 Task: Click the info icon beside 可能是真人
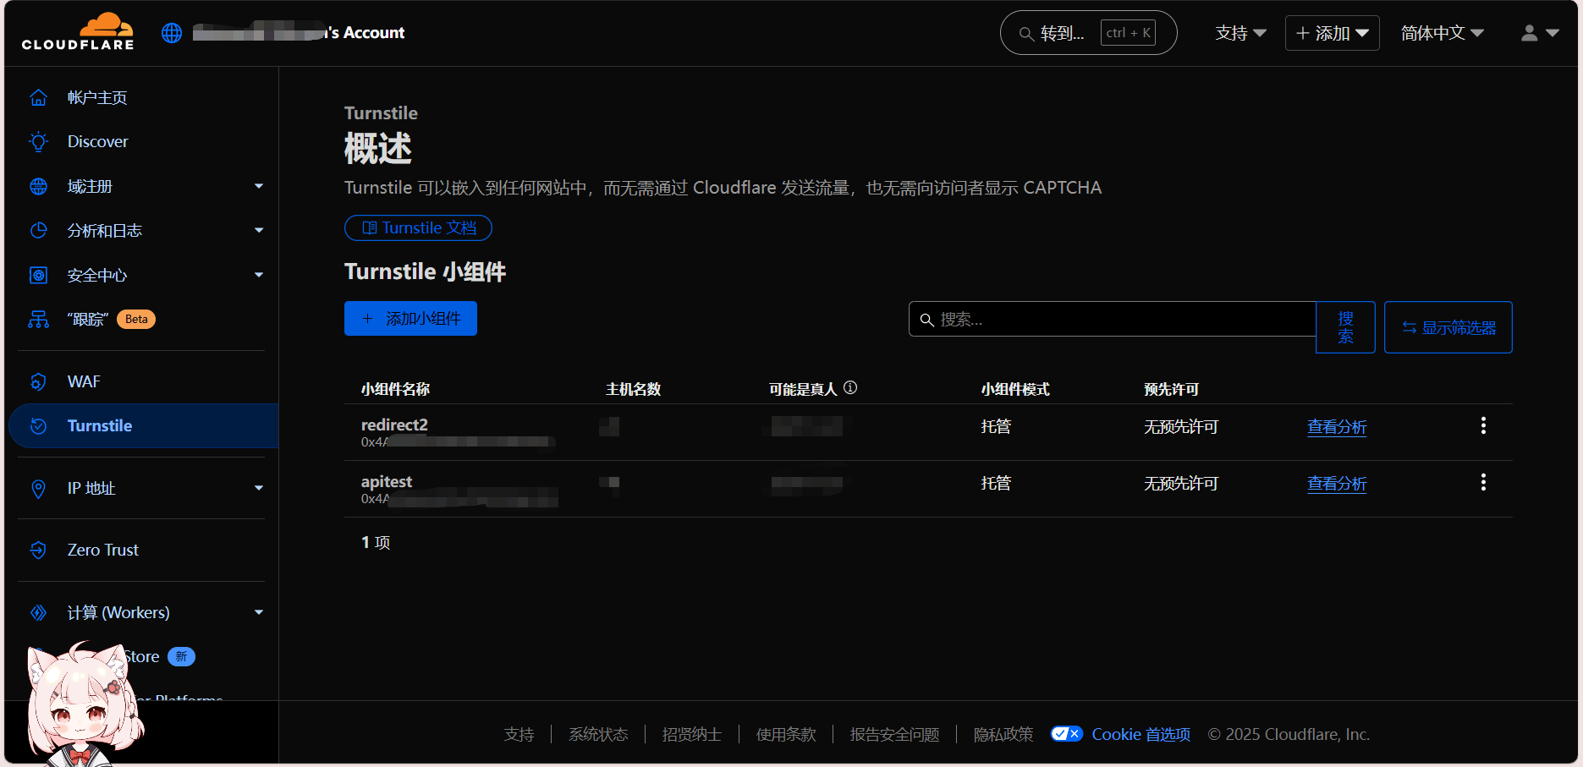(x=850, y=387)
